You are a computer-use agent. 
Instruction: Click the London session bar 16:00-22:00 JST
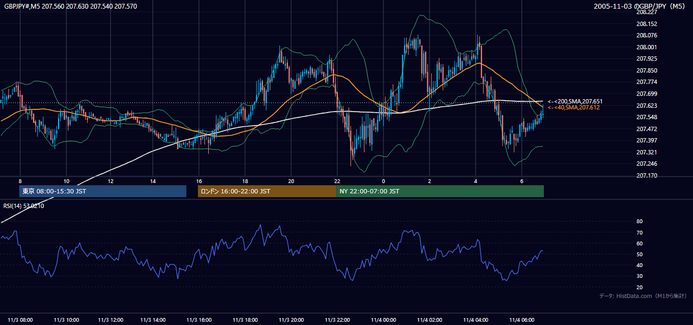point(267,191)
